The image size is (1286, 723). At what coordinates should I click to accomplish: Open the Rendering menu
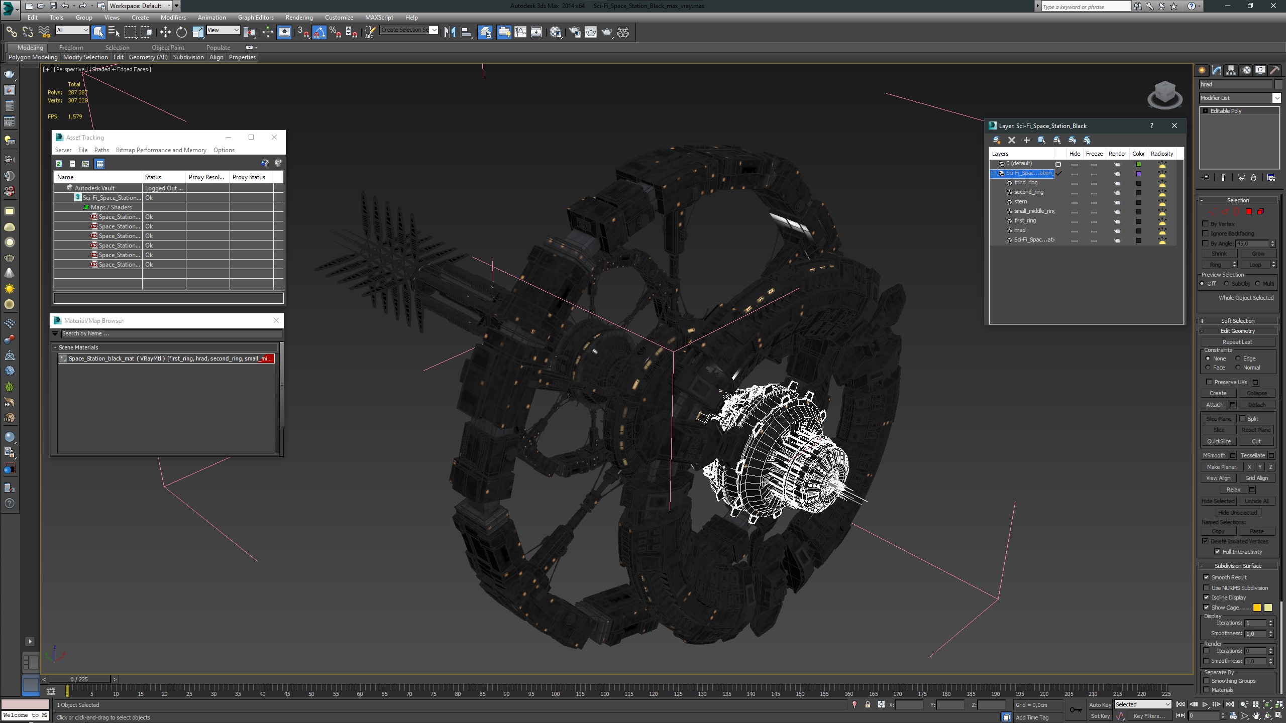click(299, 17)
